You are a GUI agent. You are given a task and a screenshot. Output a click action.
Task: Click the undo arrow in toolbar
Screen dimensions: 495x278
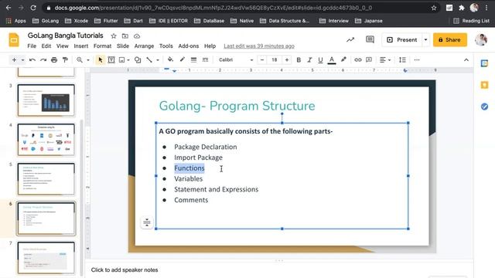pos(32,60)
